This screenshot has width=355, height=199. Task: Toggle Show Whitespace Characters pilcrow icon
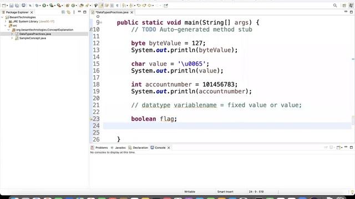[117, 6]
